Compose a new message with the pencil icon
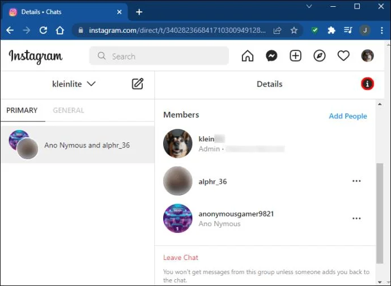Image resolution: width=391 pixels, height=286 pixels. 137,84
